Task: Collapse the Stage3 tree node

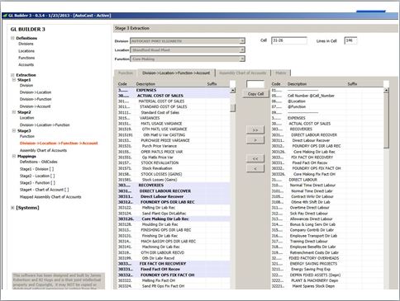Action: (14, 130)
